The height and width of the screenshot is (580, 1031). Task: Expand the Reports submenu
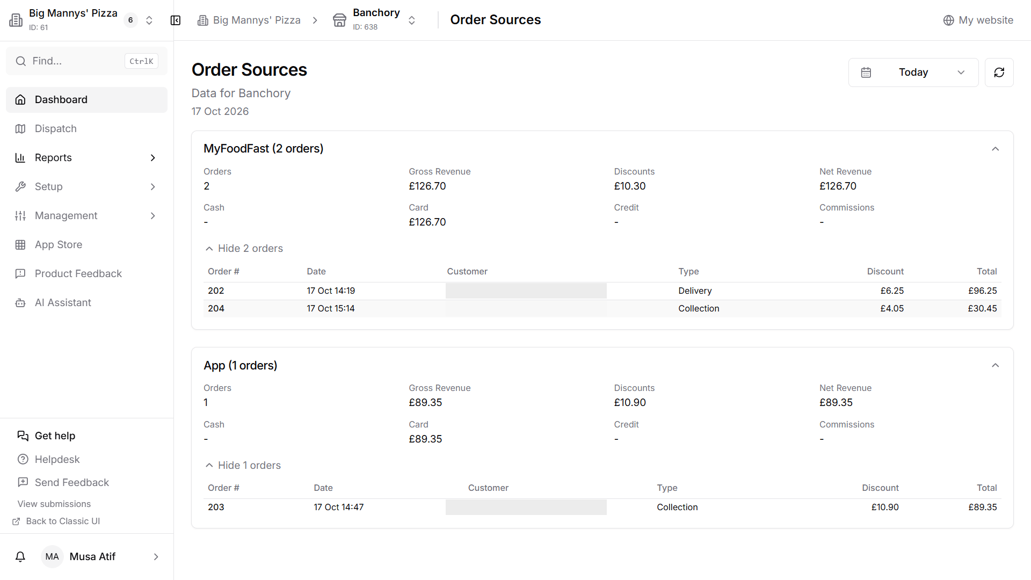[153, 158]
